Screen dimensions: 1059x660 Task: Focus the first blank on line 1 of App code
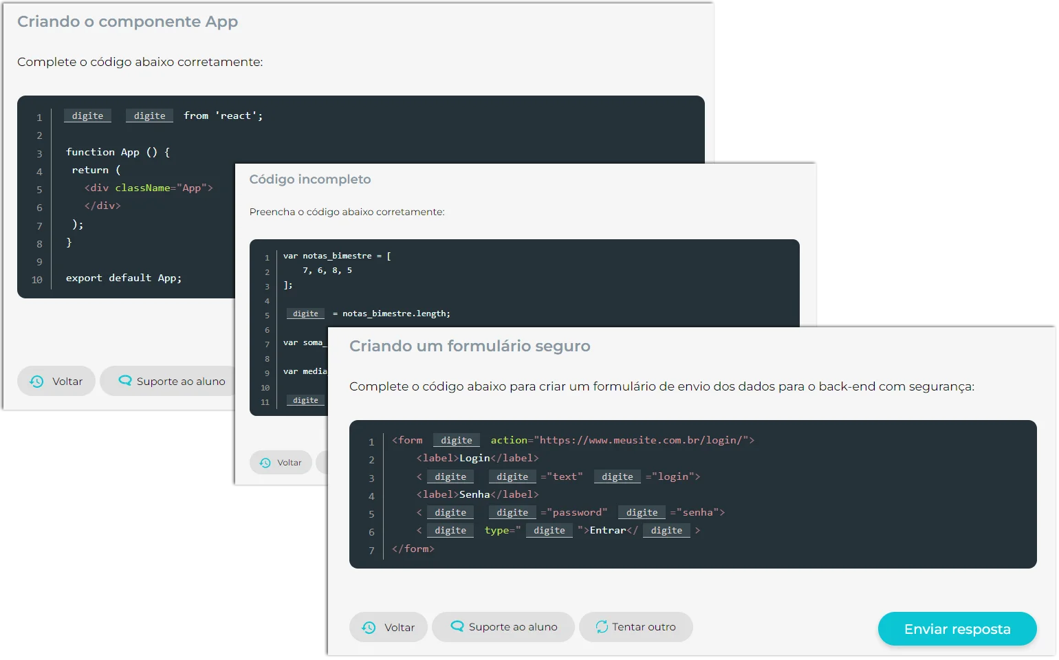coord(87,115)
